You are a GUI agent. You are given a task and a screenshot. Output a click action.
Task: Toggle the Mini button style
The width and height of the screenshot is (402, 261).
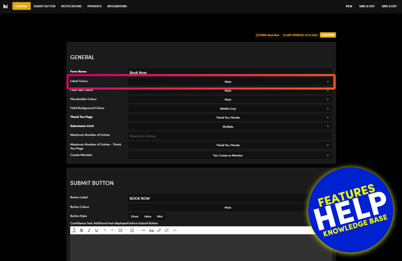(160, 216)
